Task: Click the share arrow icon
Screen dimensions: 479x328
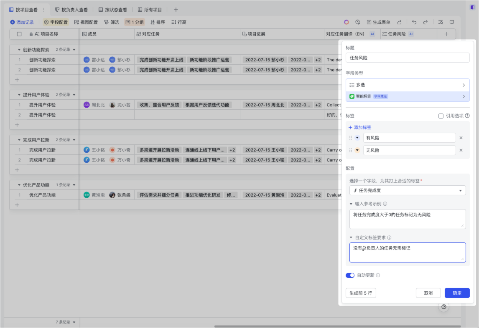Action: point(399,22)
